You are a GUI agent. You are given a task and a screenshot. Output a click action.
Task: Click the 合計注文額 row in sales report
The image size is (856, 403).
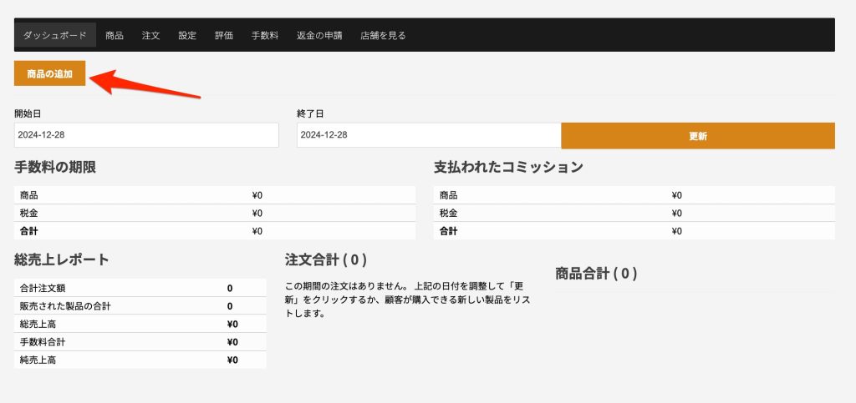coord(140,288)
